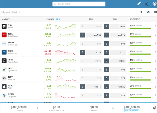157x113 pixels.
Task: Click the MARKETS column header
Action: (6, 19)
